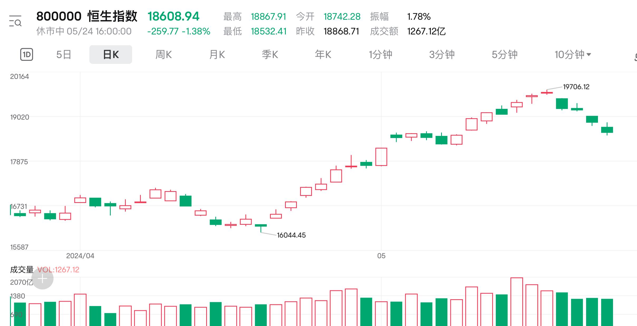This screenshot has width=637, height=326.
Task: Click the 1D intraday chart icon
Action: [x=27, y=54]
